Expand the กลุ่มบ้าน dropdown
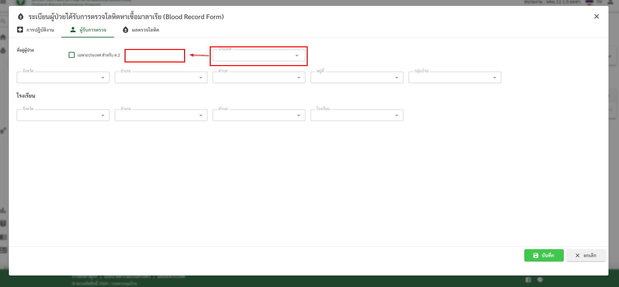The height and width of the screenshot is (287, 619). click(x=455, y=78)
